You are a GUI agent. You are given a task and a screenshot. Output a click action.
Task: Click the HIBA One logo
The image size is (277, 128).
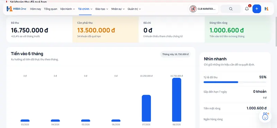[16, 9]
